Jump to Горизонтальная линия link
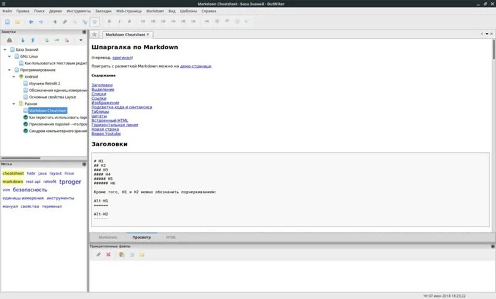This screenshot has width=496, height=299. [x=114, y=125]
